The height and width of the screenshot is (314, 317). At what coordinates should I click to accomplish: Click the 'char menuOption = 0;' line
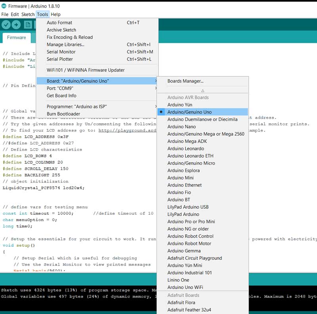[x=30, y=220]
